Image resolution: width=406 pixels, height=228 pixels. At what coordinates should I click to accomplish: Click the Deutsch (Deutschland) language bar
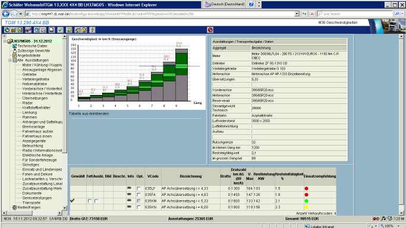pos(225,4)
